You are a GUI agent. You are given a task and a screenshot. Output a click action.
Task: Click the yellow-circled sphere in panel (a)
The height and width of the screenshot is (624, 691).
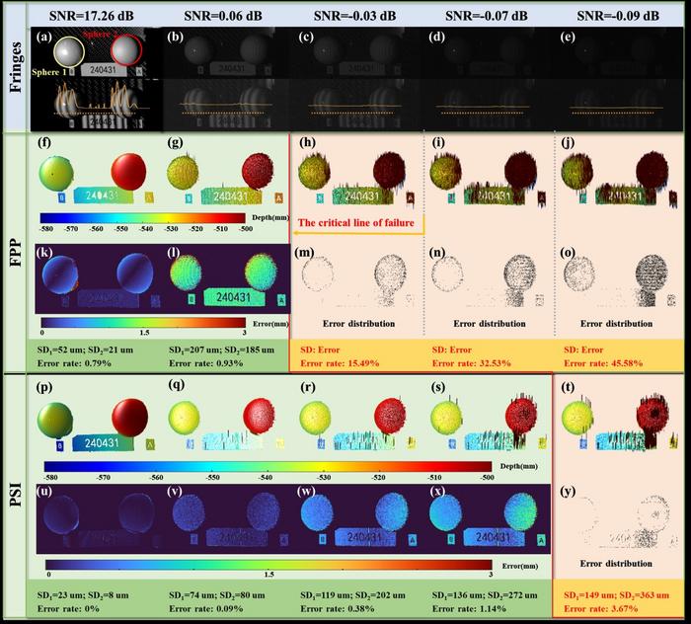tap(68, 51)
